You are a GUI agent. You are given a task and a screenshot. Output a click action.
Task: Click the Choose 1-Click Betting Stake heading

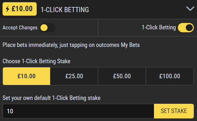(x=36, y=61)
